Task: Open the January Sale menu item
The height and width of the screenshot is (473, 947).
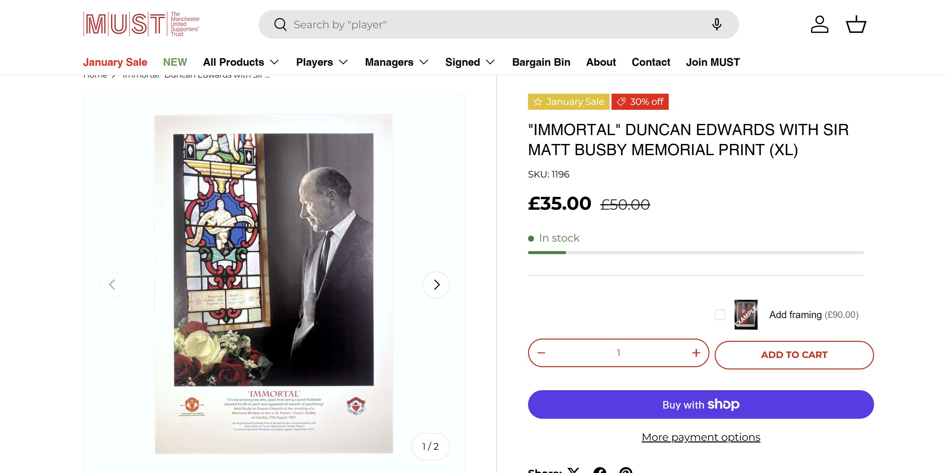Action: (115, 62)
